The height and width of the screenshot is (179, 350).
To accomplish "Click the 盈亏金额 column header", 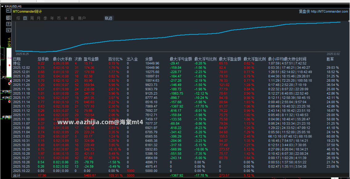I will tap(91, 59).
